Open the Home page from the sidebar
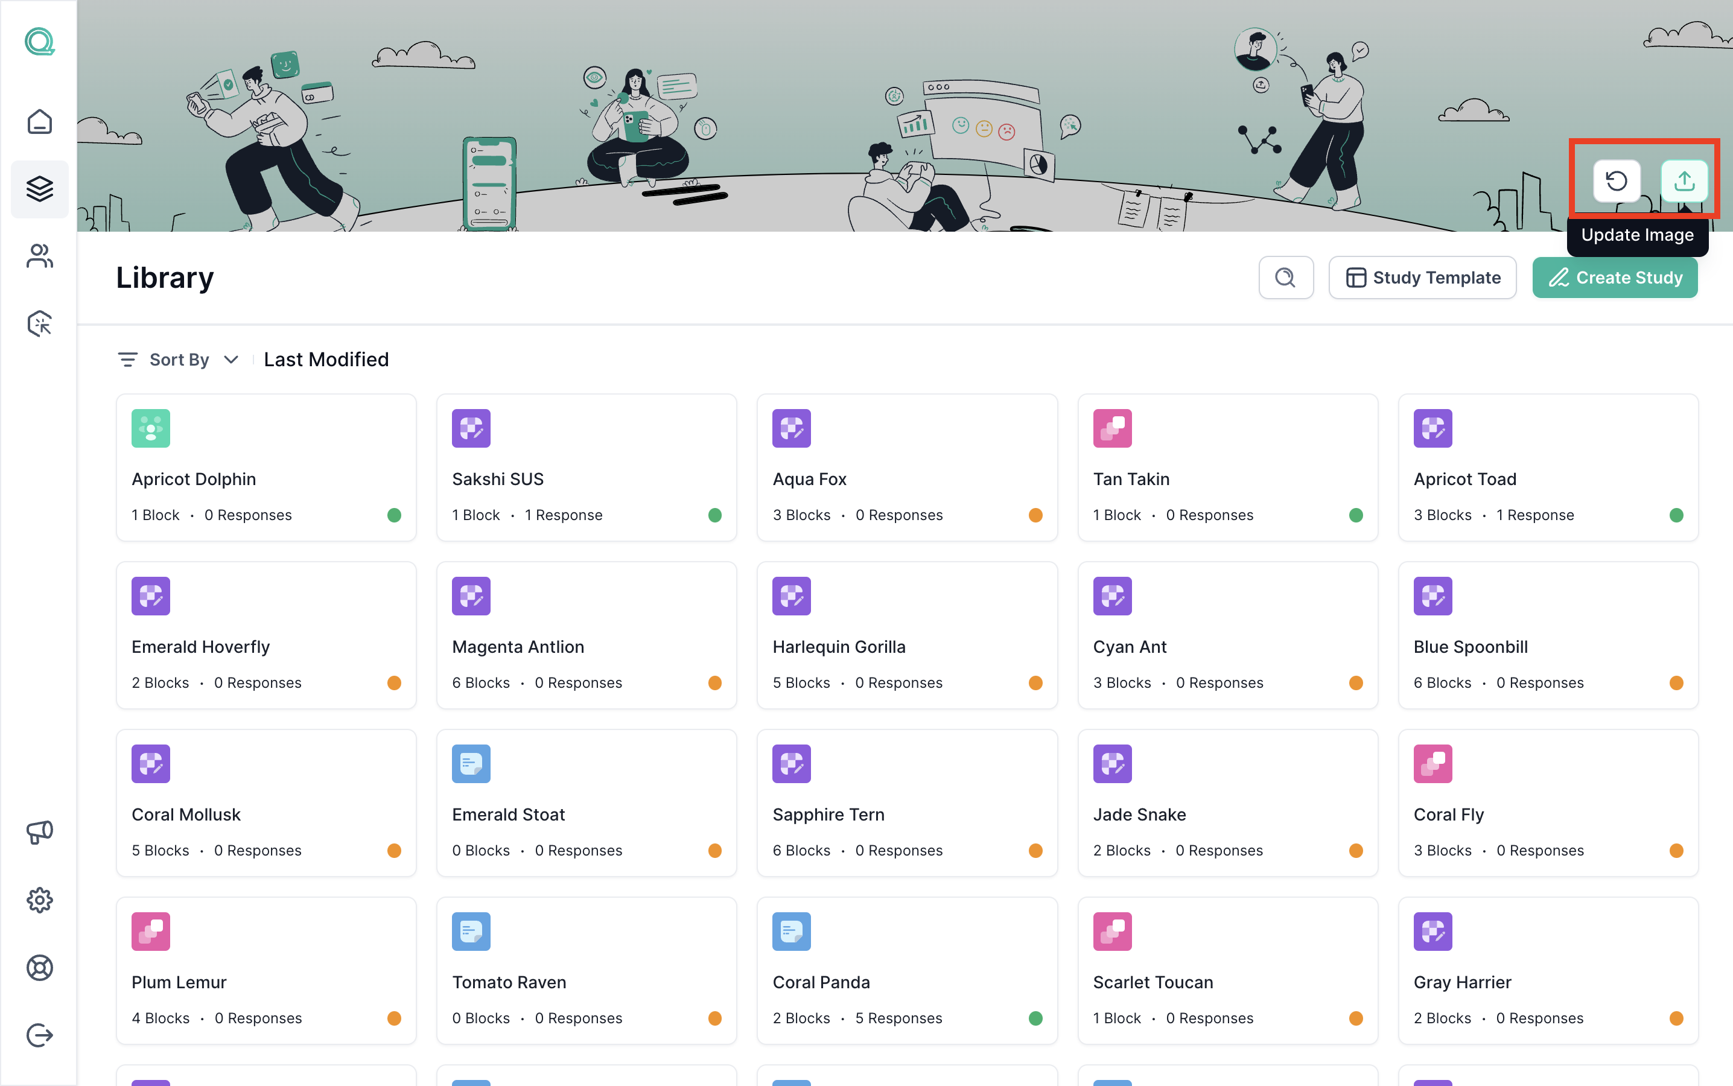This screenshot has height=1086, width=1733. [x=39, y=121]
